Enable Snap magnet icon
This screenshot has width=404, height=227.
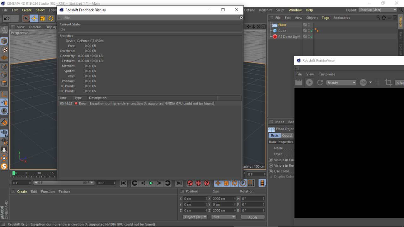4,122
